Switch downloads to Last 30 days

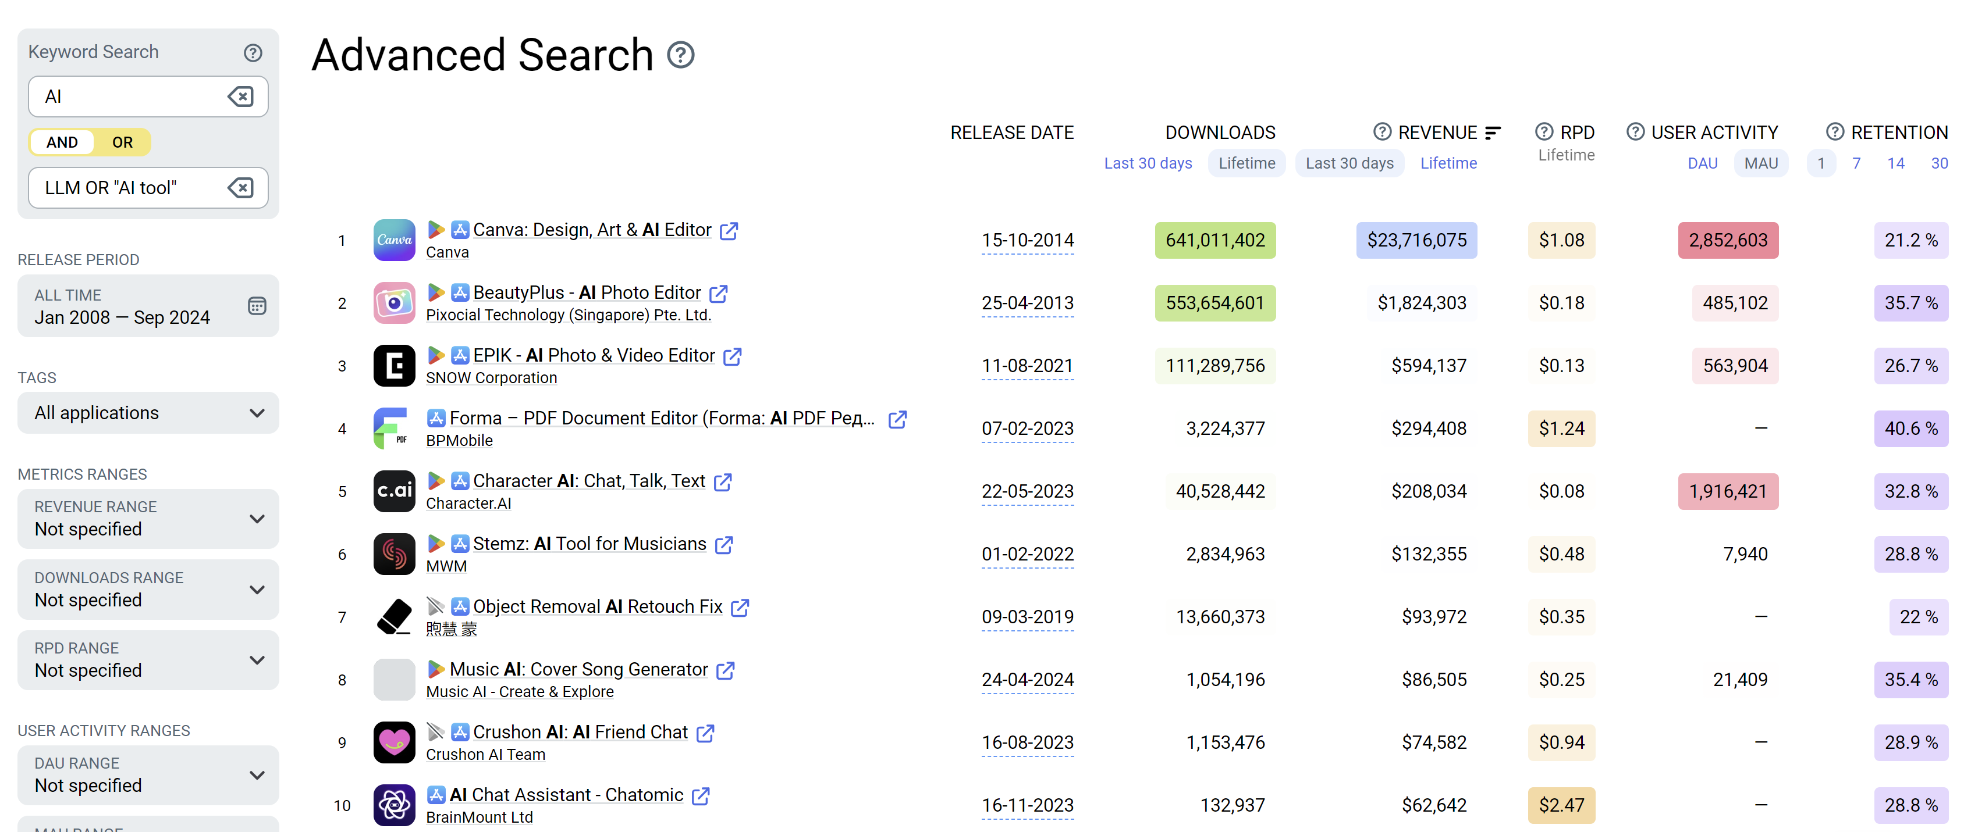tap(1148, 163)
